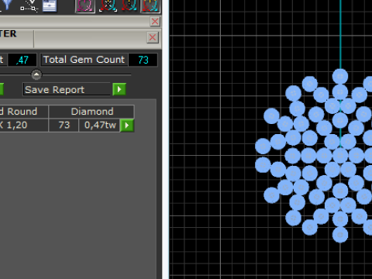Image resolution: width=372 pixels, height=279 pixels.
Task: Select the bottommost gem in the cluster
Action: click(340, 235)
